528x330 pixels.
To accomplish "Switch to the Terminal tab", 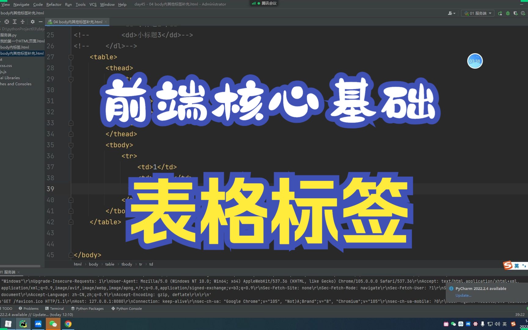I will click(x=57, y=309).
